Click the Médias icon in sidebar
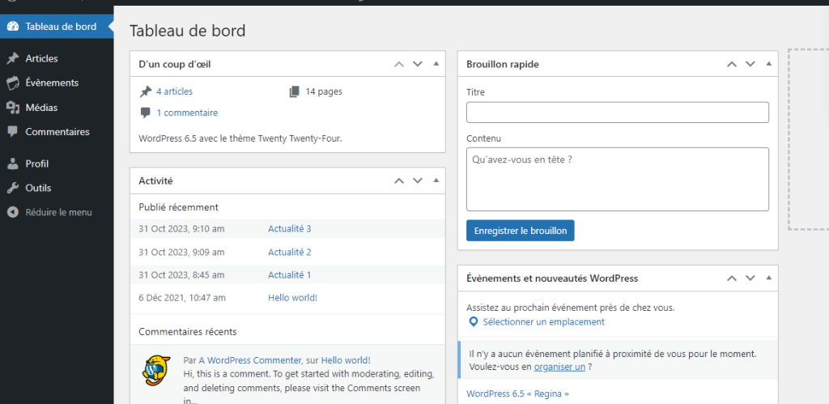Image resolution: width=829 pixels, height=404 pixels. click(x=12, y=107)
